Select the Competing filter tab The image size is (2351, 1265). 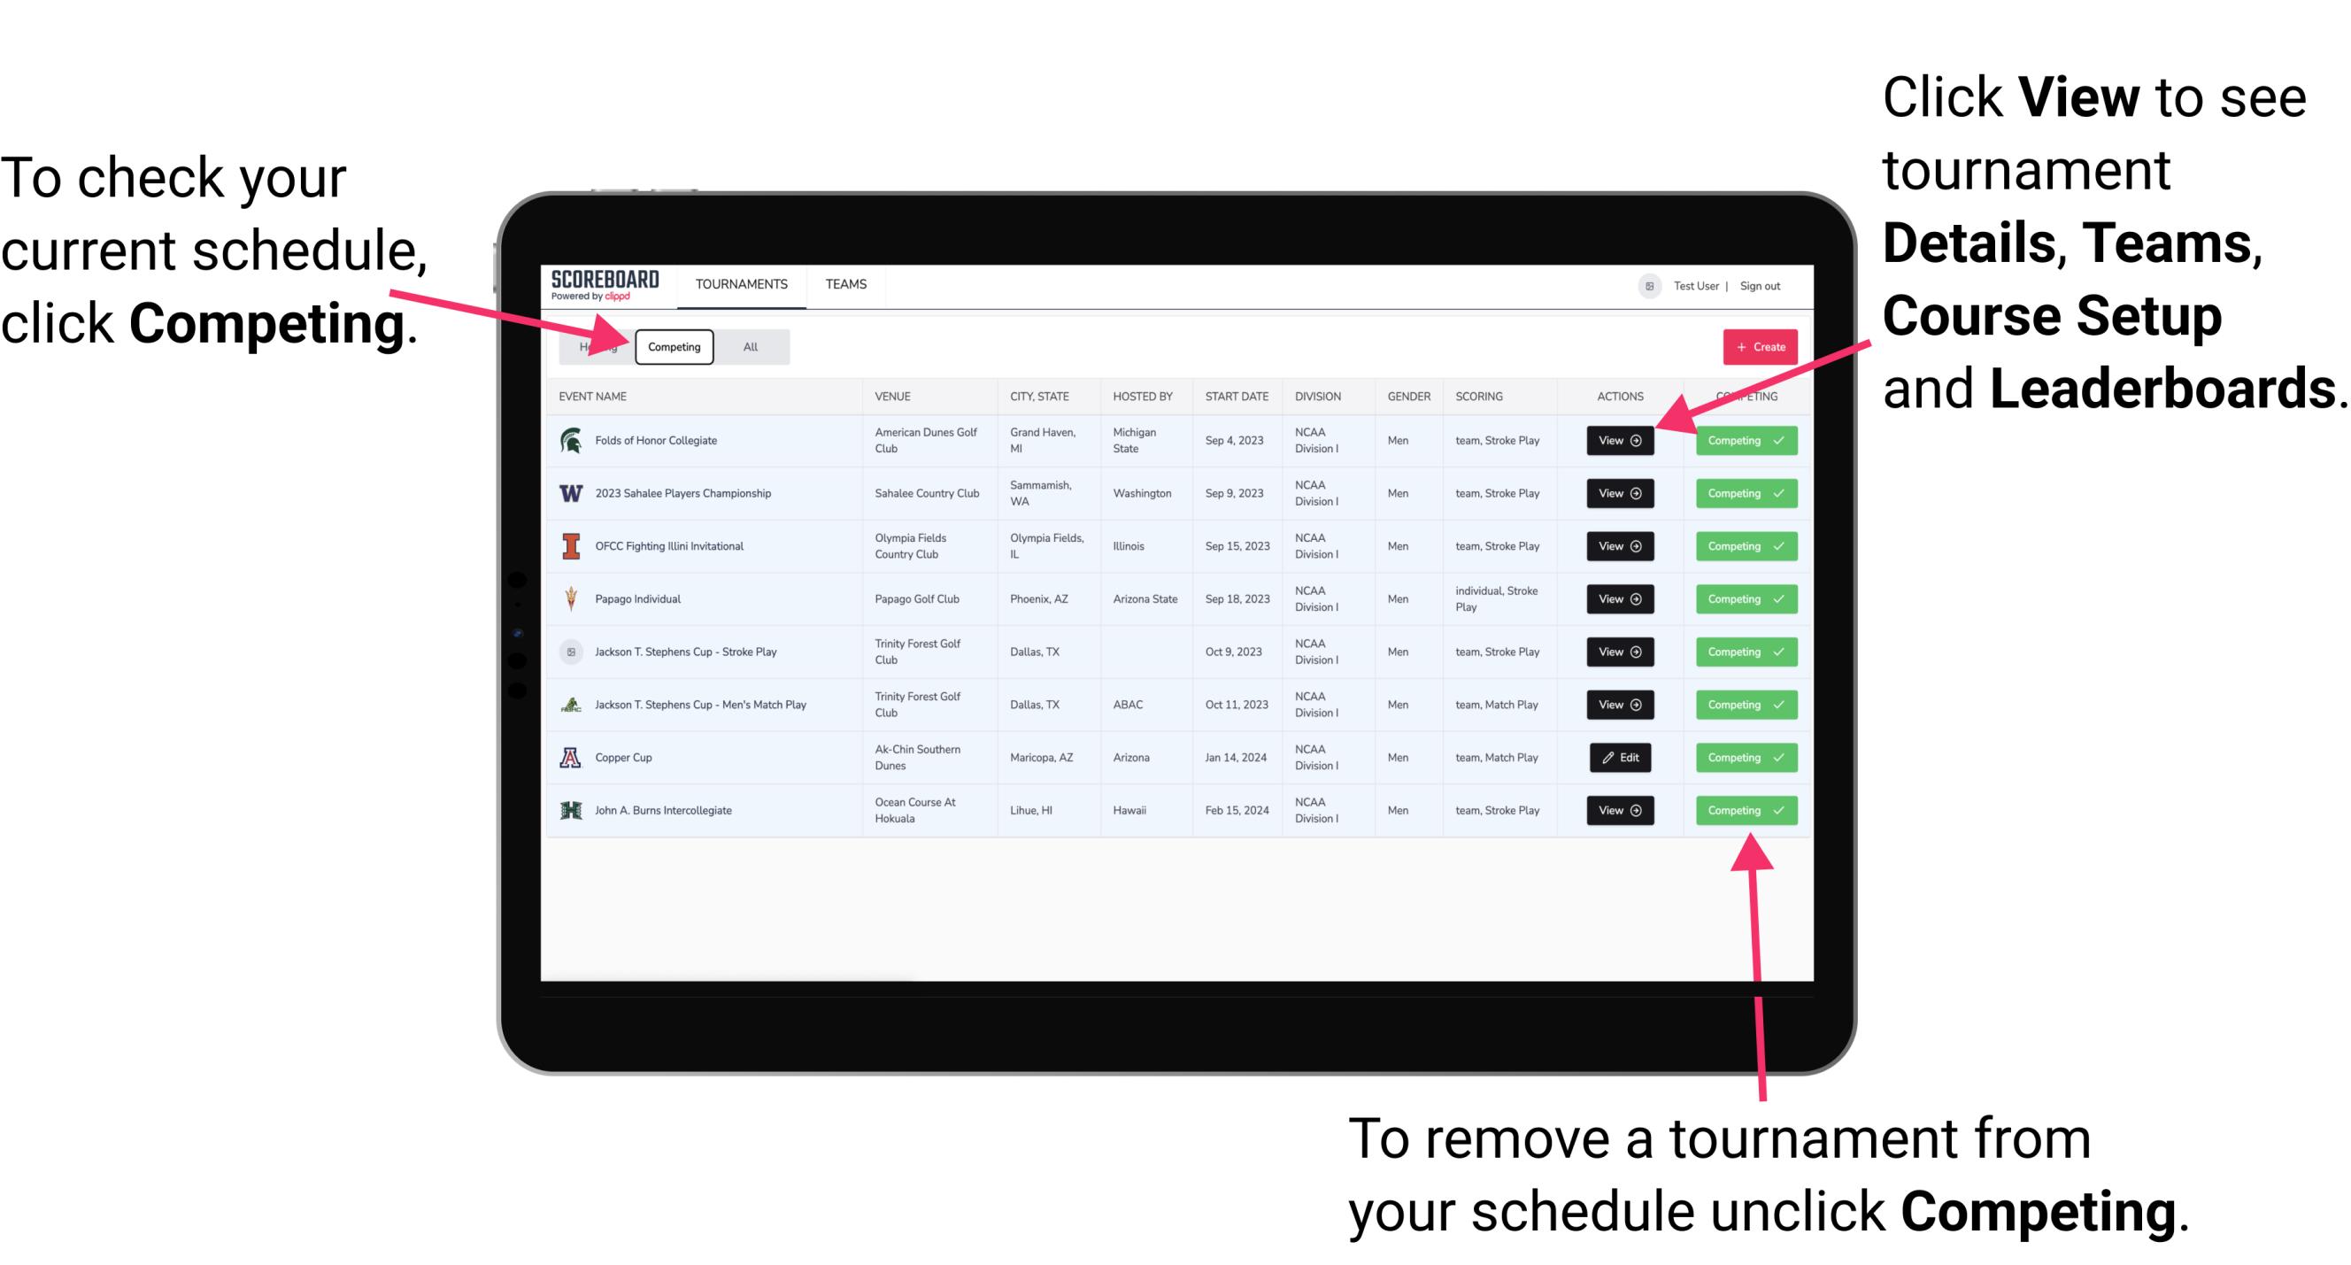point(673,346)
